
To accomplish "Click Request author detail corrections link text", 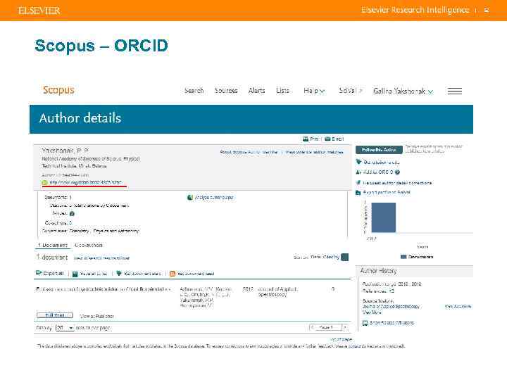I will pos(397,183).
